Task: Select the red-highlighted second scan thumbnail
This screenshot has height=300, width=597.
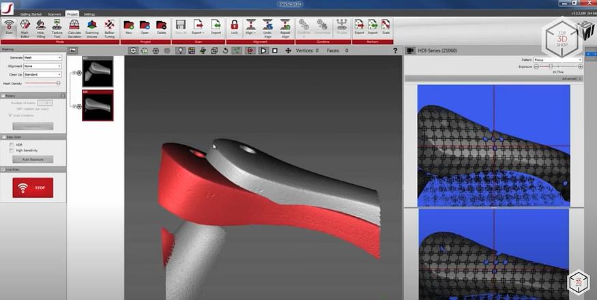Action: coord(98,106)
